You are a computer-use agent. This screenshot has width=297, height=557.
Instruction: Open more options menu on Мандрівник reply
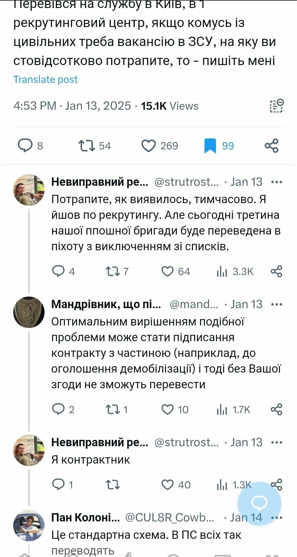277,304
